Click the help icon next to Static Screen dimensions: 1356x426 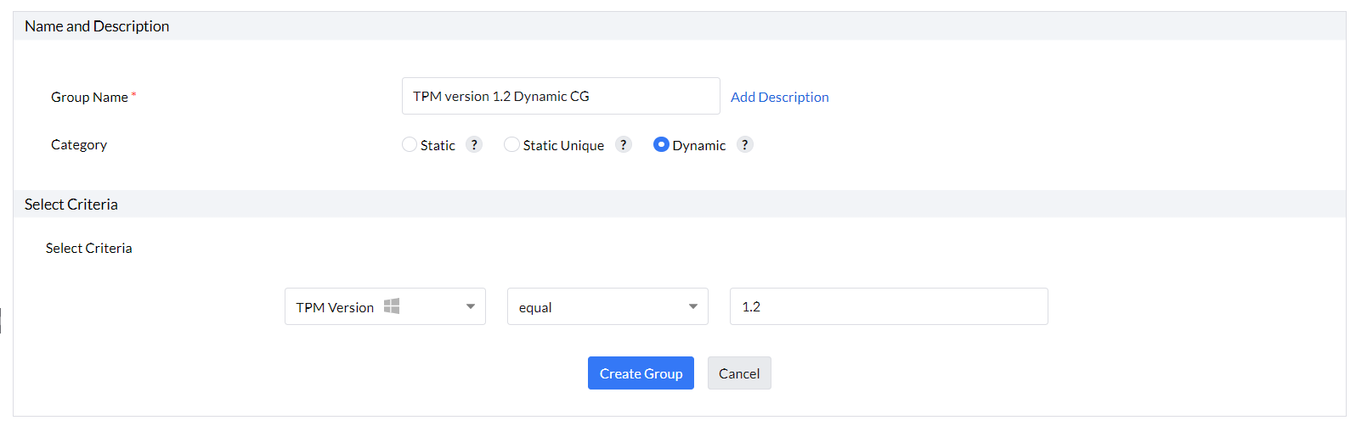pyautogui.click(x=475, y=145)
